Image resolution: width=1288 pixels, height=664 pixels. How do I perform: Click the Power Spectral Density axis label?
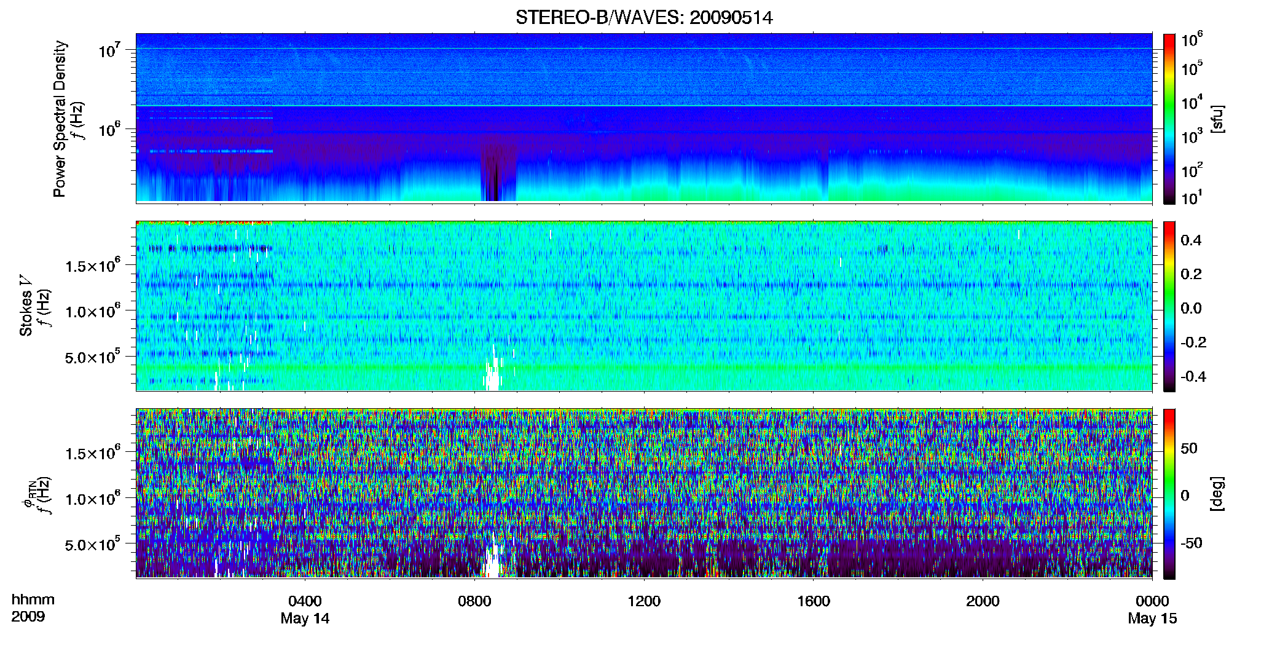60,119
